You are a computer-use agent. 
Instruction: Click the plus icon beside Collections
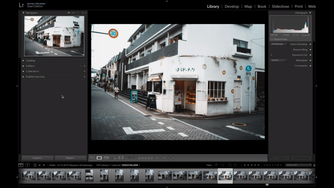(x=85, y=71)
